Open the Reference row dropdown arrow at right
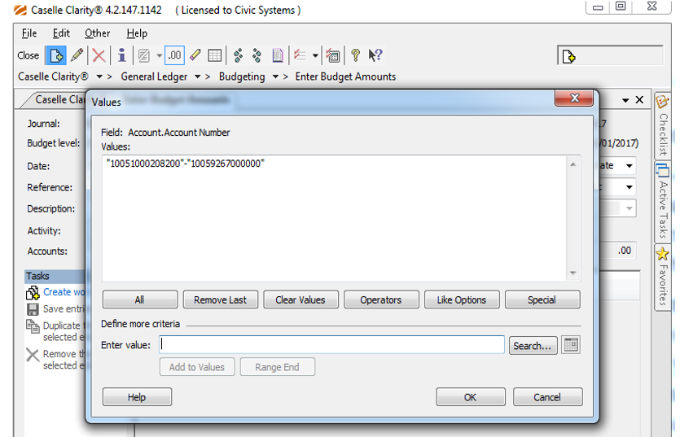Image resolution: width=680 pixels, height=437 pixels. (x=629, y=187)
